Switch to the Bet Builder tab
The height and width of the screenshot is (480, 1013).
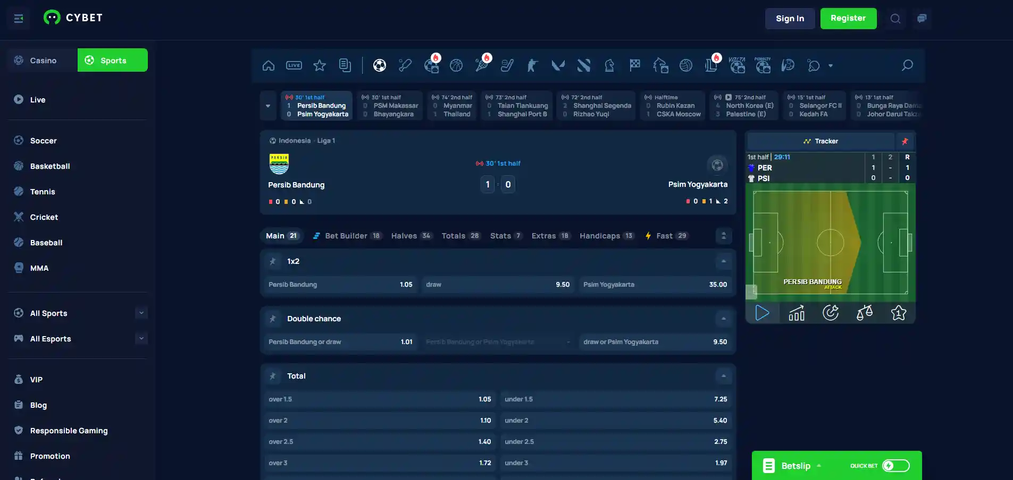point(347,236)
